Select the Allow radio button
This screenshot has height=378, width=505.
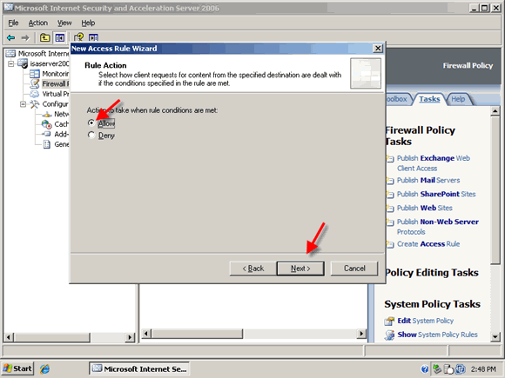pos(91,123)
